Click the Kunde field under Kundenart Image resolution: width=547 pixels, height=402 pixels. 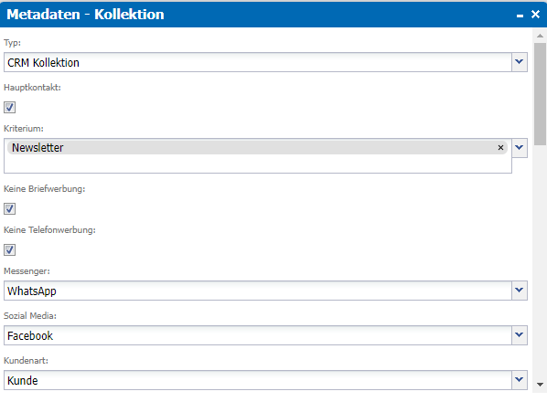click(x=258, y=380)
